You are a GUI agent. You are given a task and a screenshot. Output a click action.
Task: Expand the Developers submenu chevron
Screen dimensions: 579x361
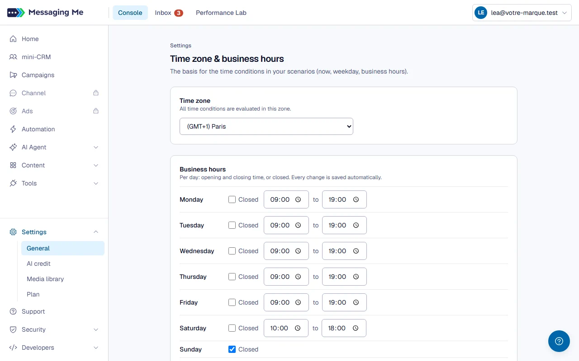tap(96, 347)
